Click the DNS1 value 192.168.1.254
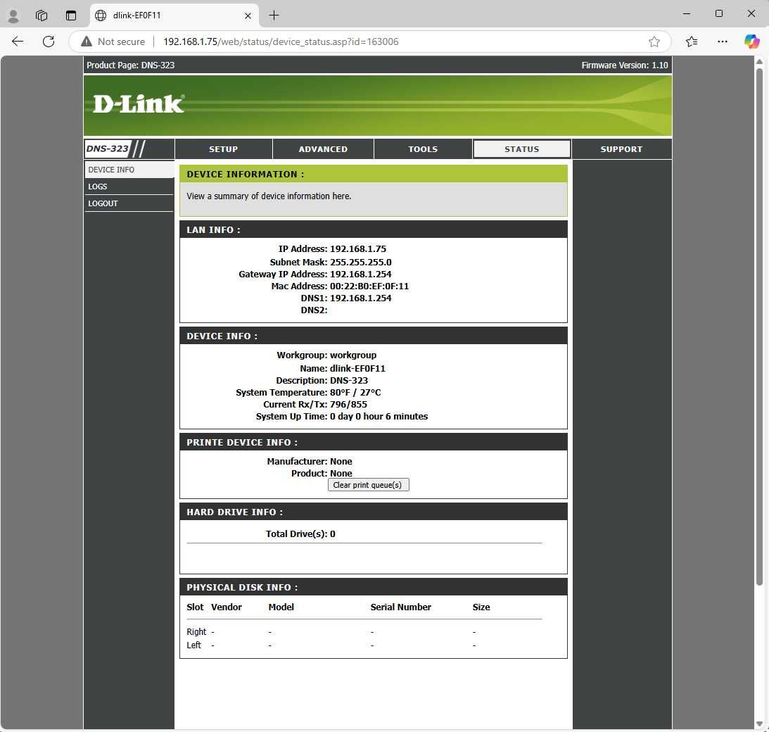Screen dimensions: 769x732 coord(360,298)
